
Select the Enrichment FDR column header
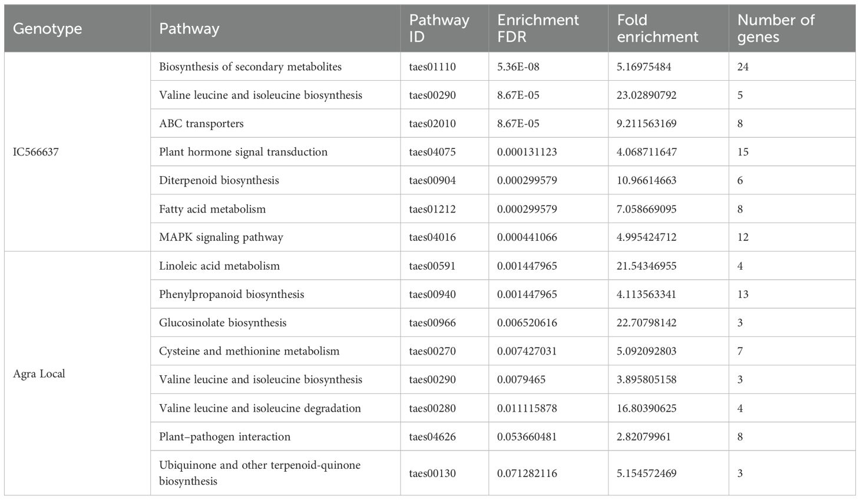click(x=538, y=28)
